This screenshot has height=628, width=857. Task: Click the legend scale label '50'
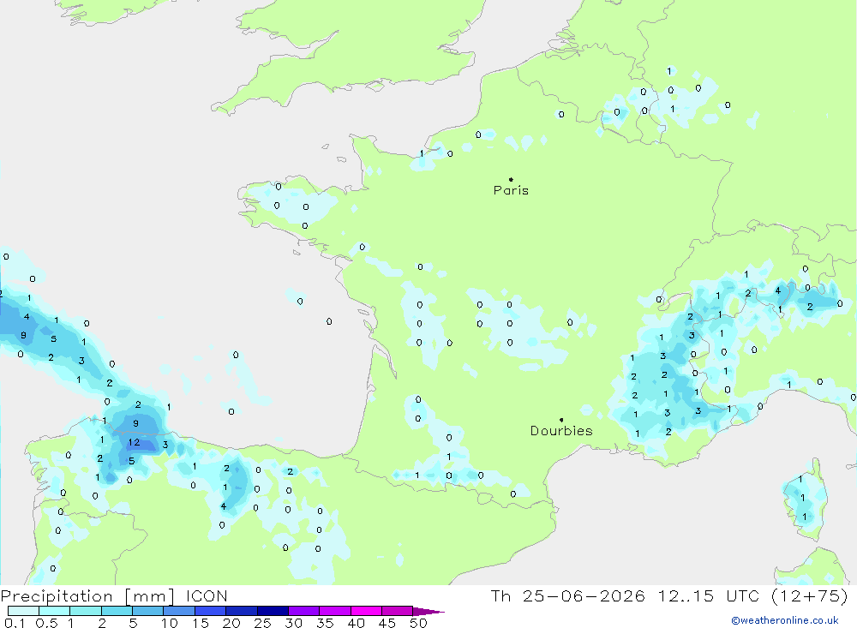[x=418, y=623]
